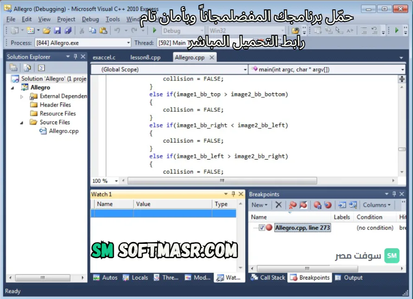
Task: Open the main(int argc, char * argv[]) member dropdown
Action: [402, 70]
